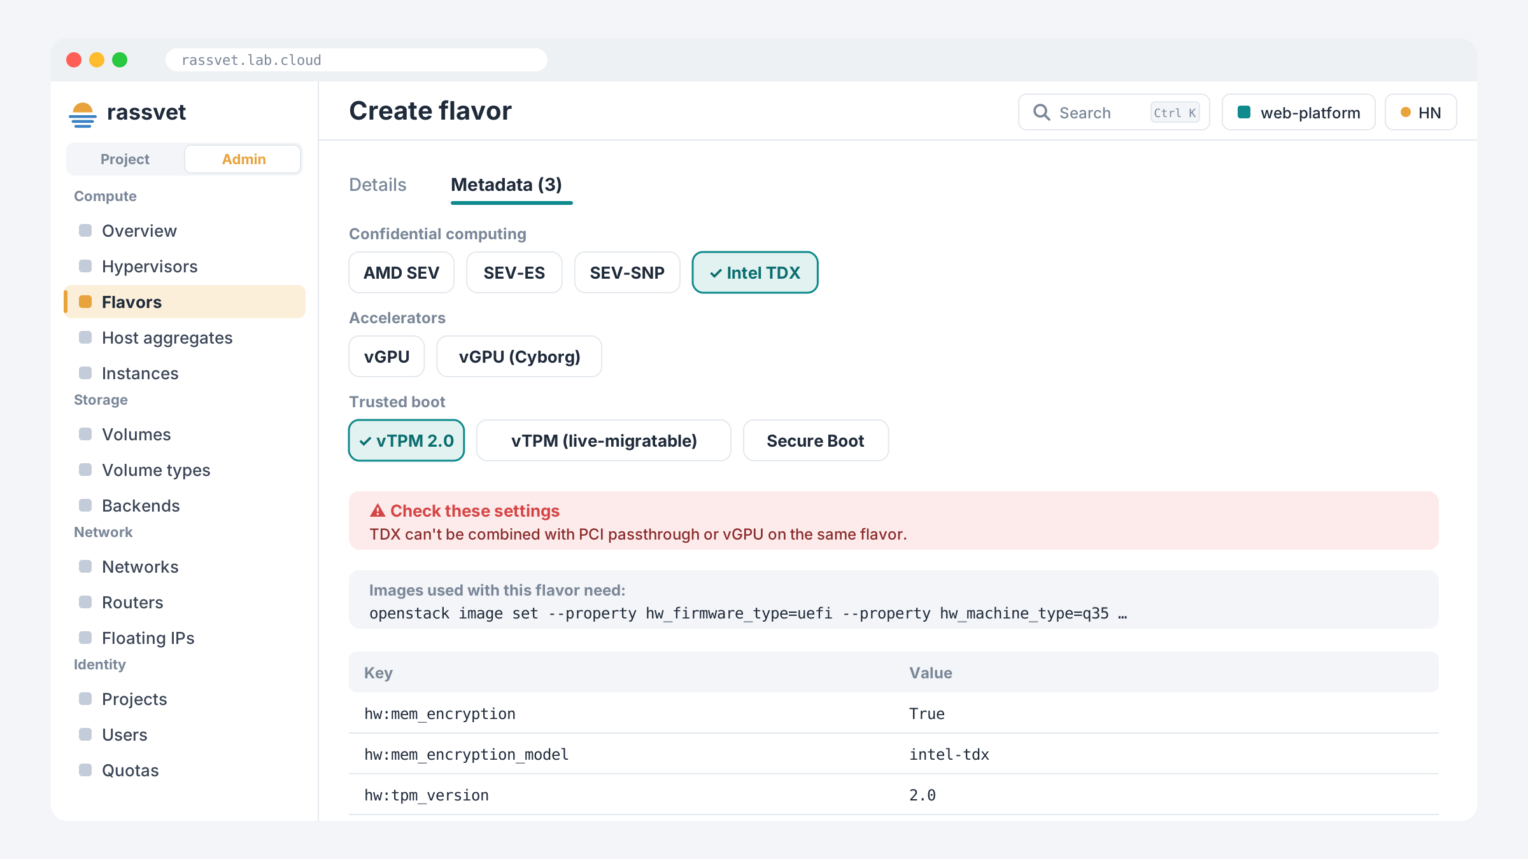
Task: Open Backends in the sidebar
Action: (185, 505)
